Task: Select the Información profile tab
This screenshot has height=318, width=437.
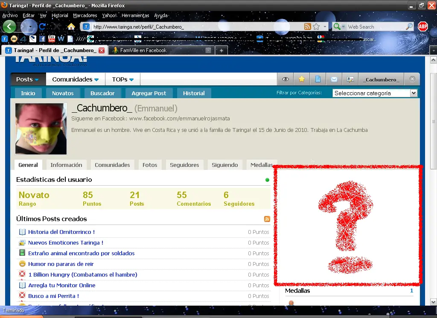Action: pyautogui.click(x=66, y=165)
